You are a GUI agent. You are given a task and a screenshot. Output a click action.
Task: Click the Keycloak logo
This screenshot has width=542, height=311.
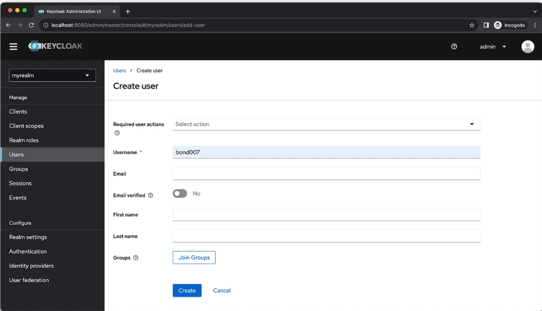[55, 46]
